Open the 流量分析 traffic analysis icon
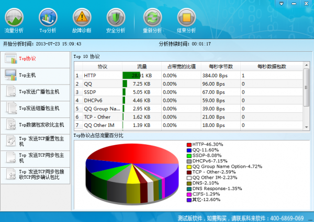 click(x=14, y=18)
